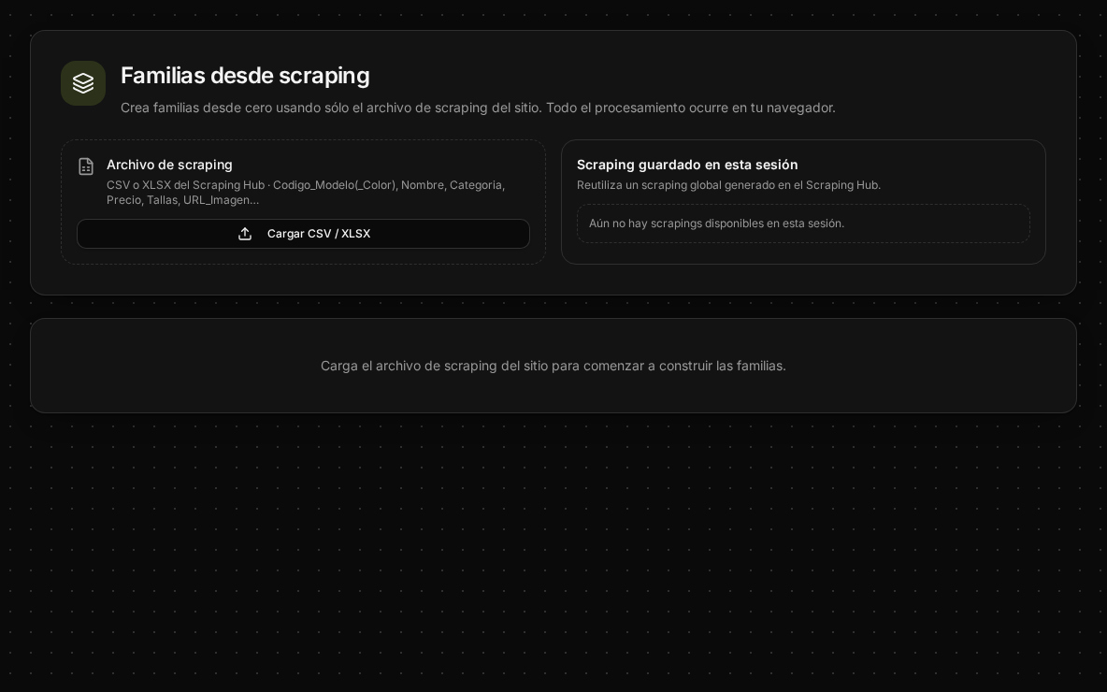This screenshot has width=1107, height=692.
Task: Click the "Aún no hay scrapings disponibles" placeholder box
Action: coord(803,223)
